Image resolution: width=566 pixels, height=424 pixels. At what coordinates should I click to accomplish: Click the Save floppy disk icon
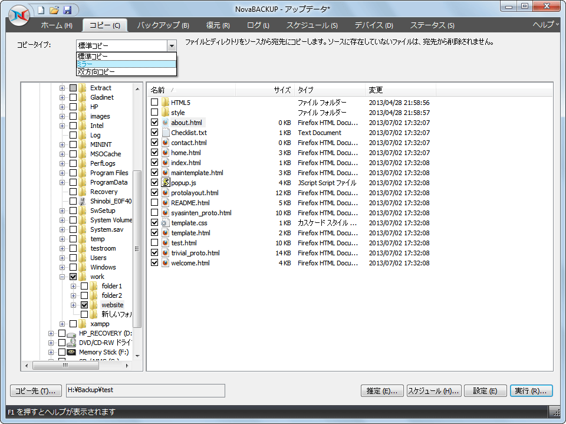[67, 10]
